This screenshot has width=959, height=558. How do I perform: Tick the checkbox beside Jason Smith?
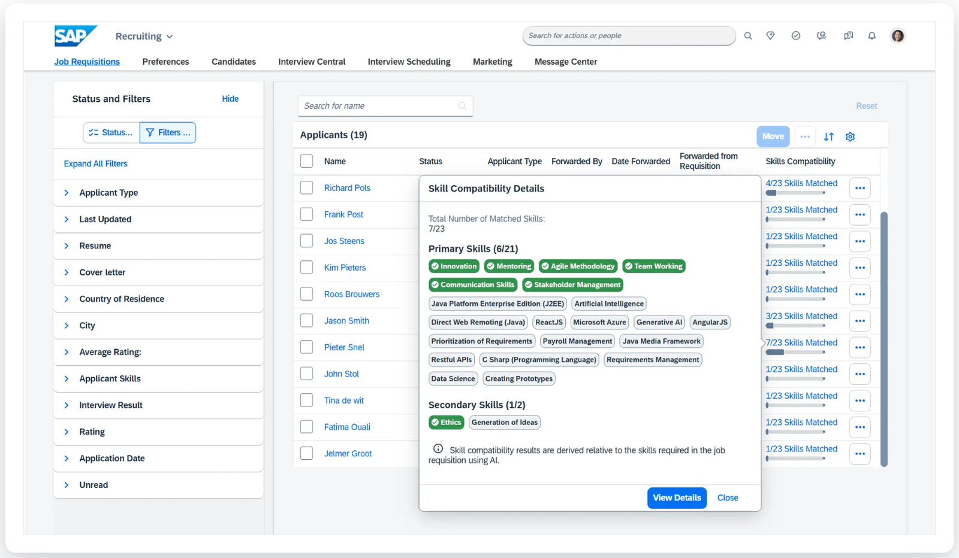point(306,320)
